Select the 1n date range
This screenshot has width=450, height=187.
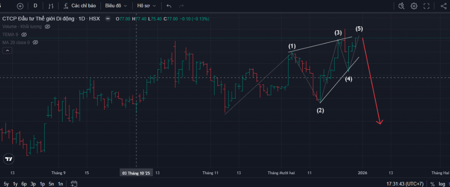(x=60, y=184)
